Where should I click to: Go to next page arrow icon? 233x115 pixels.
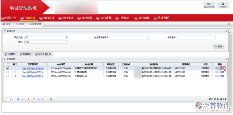(38, 99)
